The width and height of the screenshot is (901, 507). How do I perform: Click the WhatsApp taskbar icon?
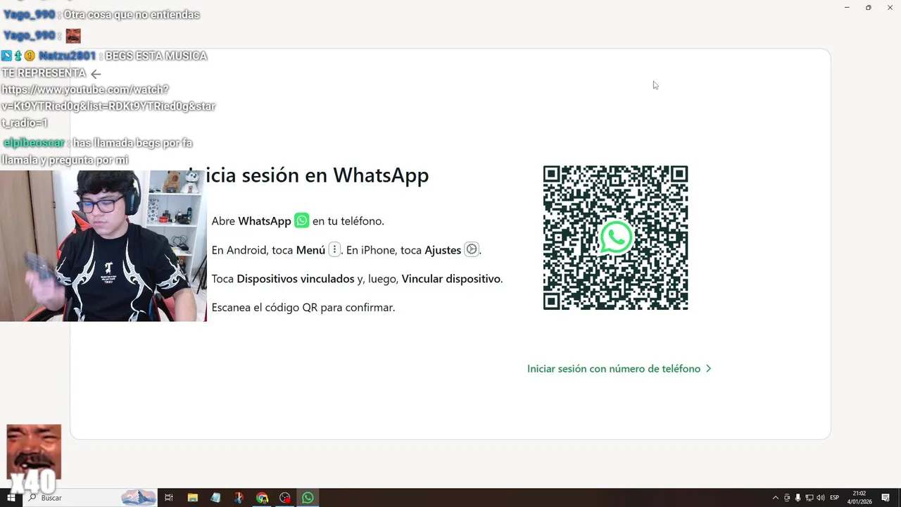pos(308,498)
